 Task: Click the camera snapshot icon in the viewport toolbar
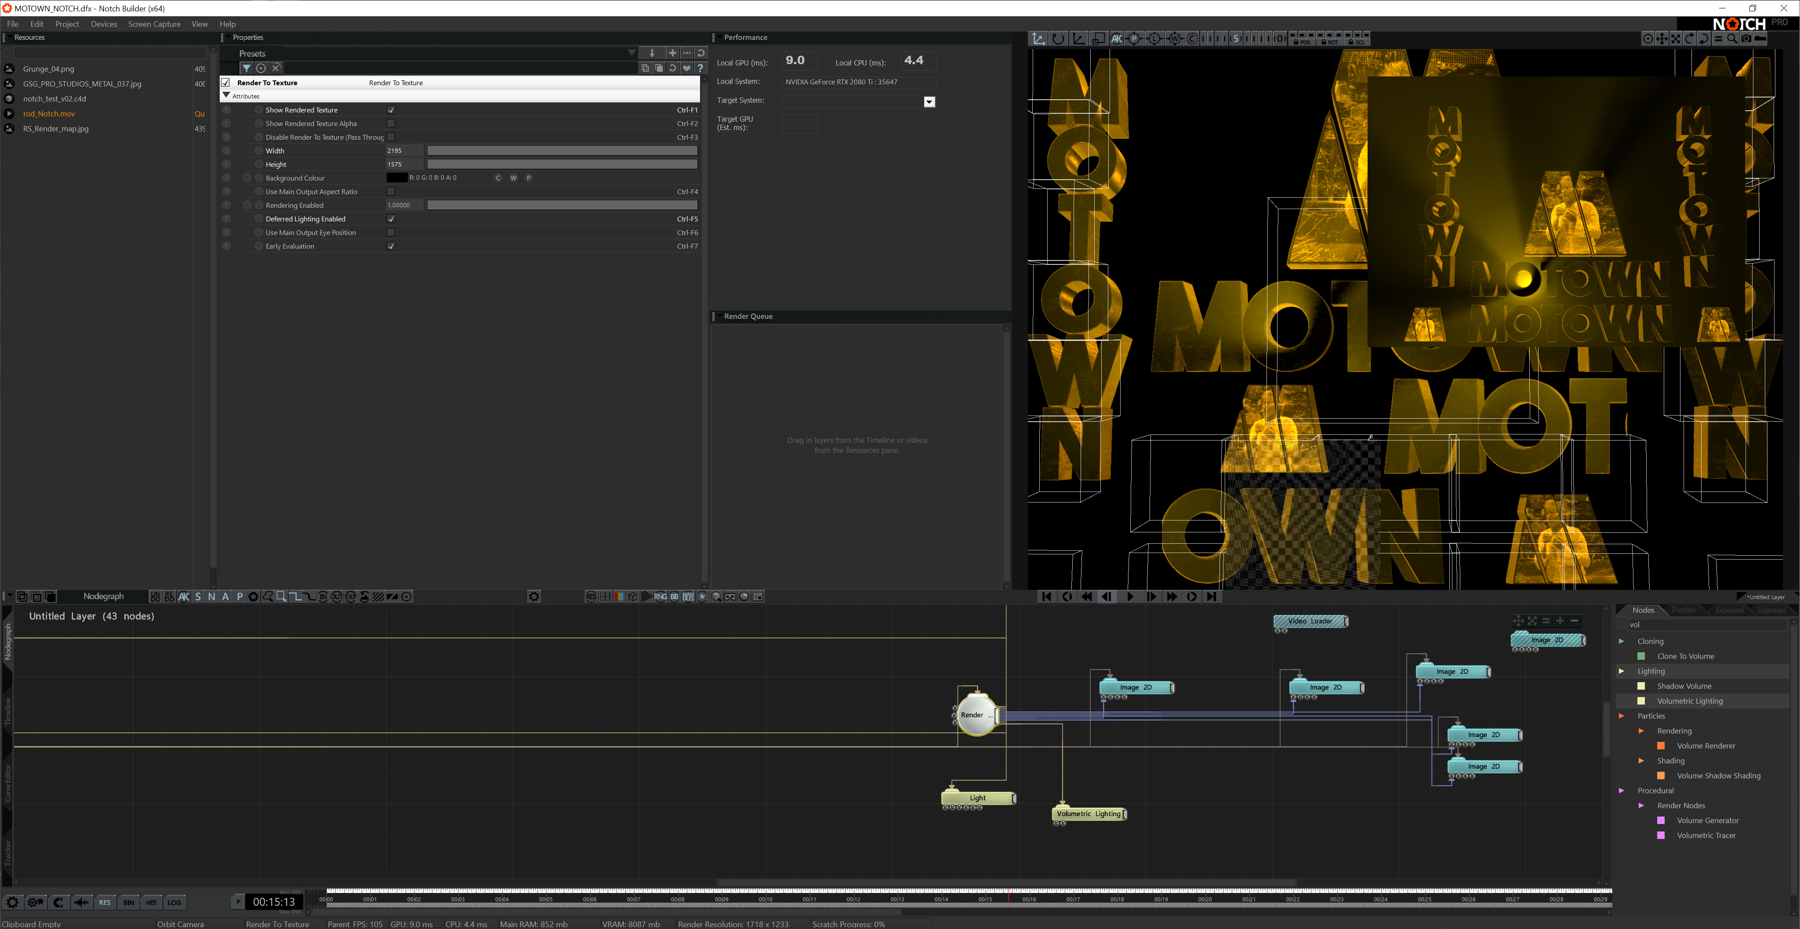(x=1746, y=39)
